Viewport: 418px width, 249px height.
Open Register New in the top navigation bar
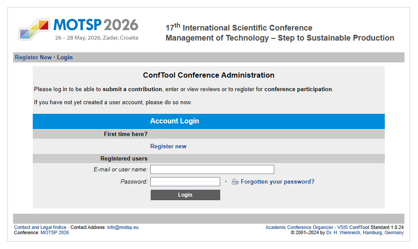click(33, 58)
